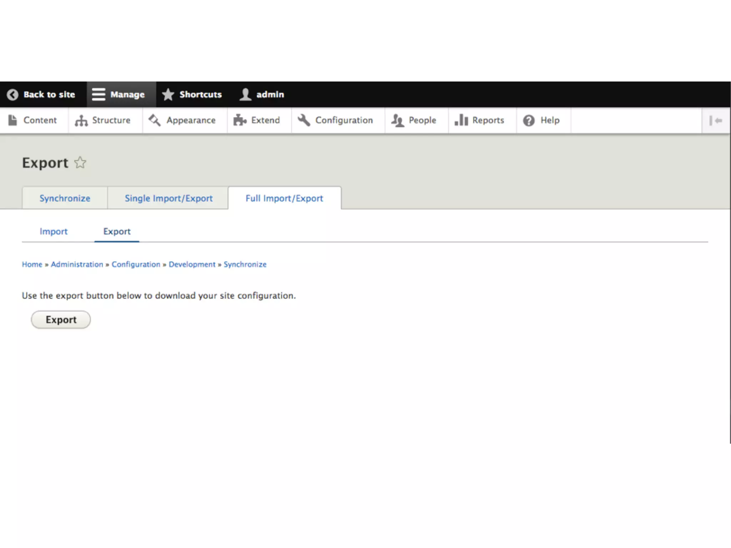Open the Reports menu item

(488, 120)
